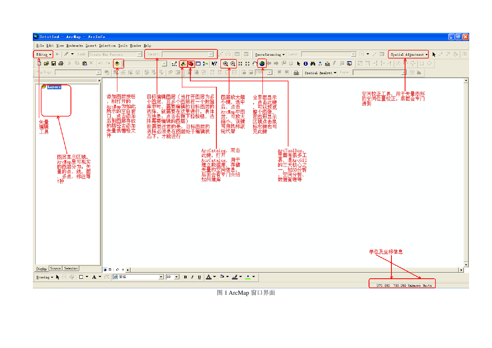Toggle Underline text formatting

[x=200, y=277]
